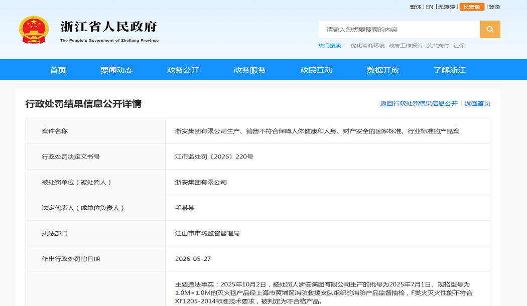Click the orange search magnifier button
The height and width of the screenshot is (306, 527).
coord(490,29)
